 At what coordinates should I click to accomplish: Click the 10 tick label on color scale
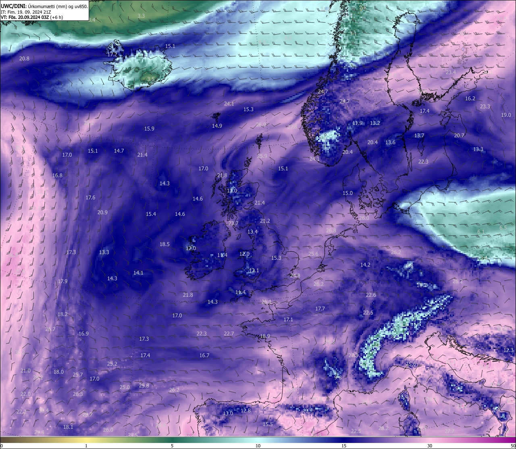258,446
